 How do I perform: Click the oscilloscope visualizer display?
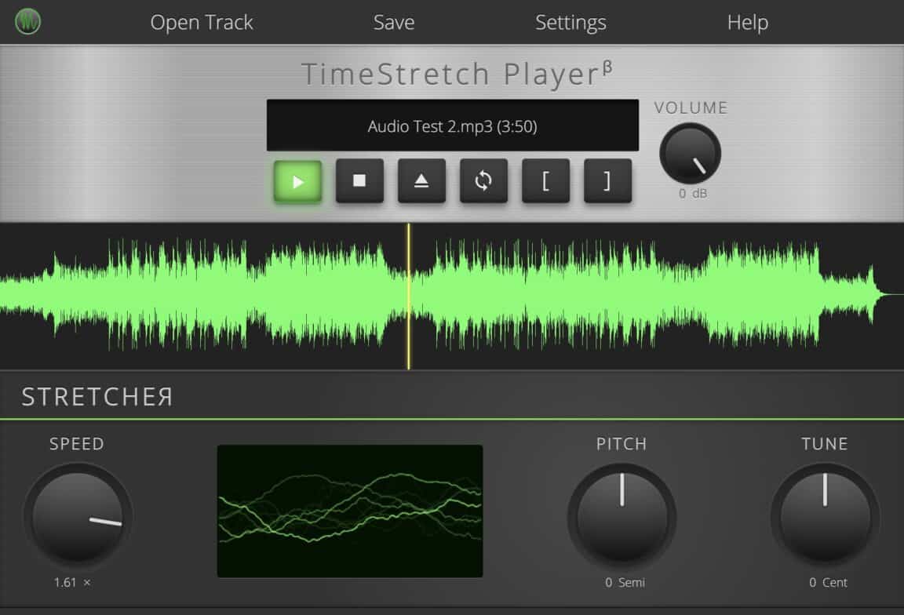tap(350, 510)
